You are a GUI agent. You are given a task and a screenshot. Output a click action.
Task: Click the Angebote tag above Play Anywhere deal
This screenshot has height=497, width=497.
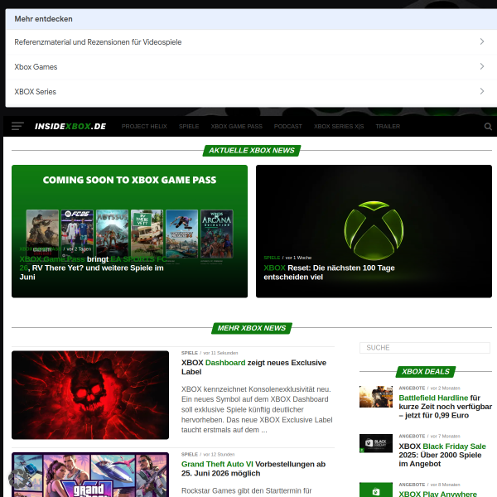[412, 485]
